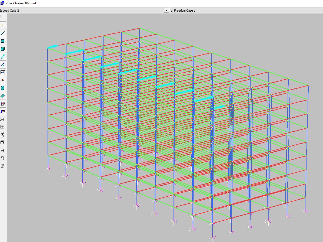The height and width of the screenshot is (242, 323).
Task: Click the top-left cyan load arrow on frame
Action: (53, 47)
